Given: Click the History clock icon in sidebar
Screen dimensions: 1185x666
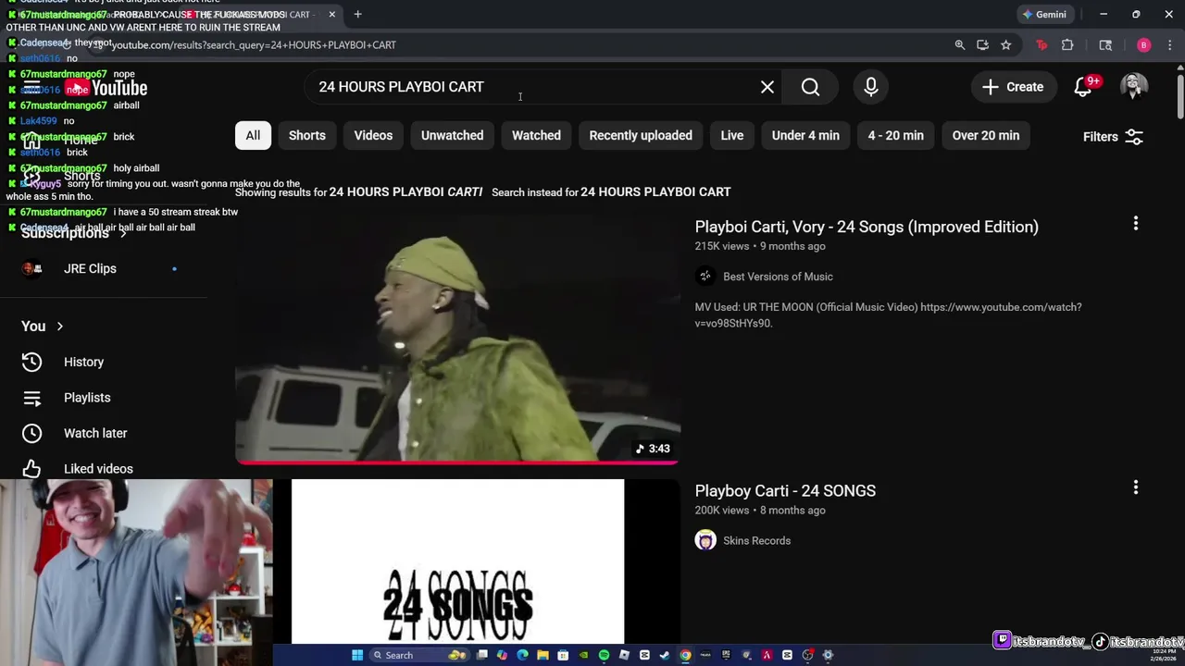Looking at the screenshot, I should pos(31,362).
